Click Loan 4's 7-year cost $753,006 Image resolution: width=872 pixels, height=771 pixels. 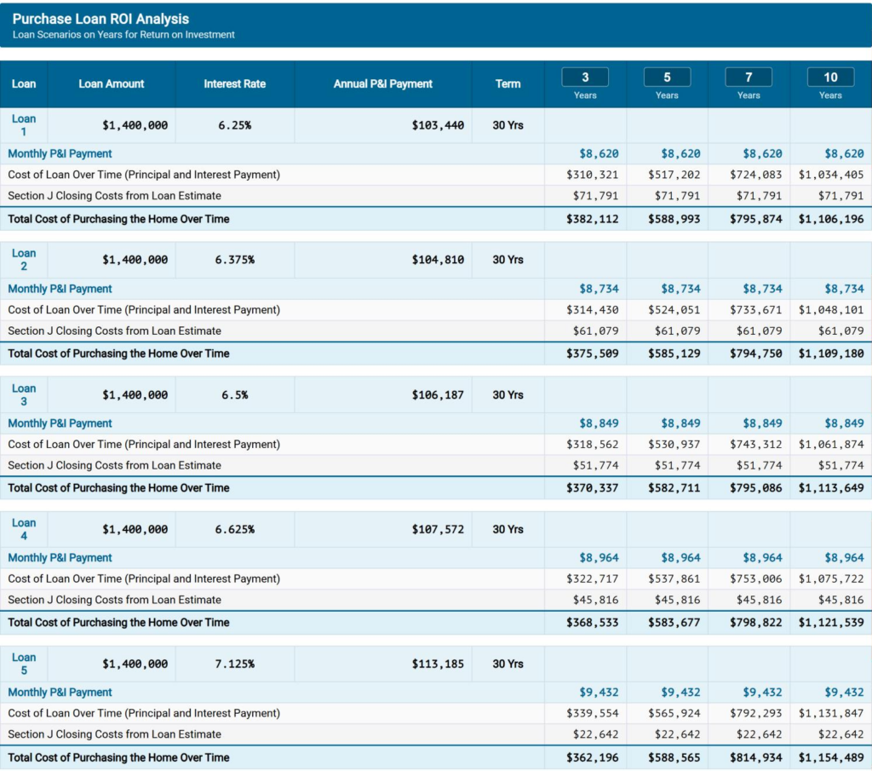[756, 579]
